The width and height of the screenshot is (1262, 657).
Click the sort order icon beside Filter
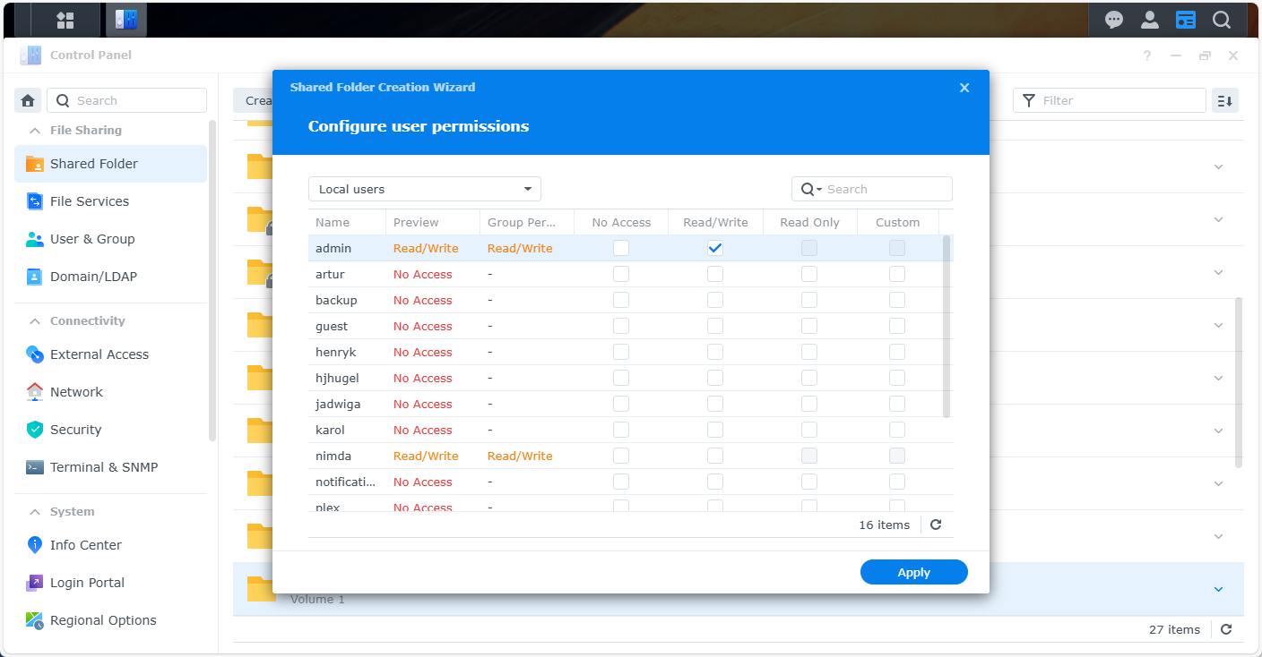coord(1225,100)
